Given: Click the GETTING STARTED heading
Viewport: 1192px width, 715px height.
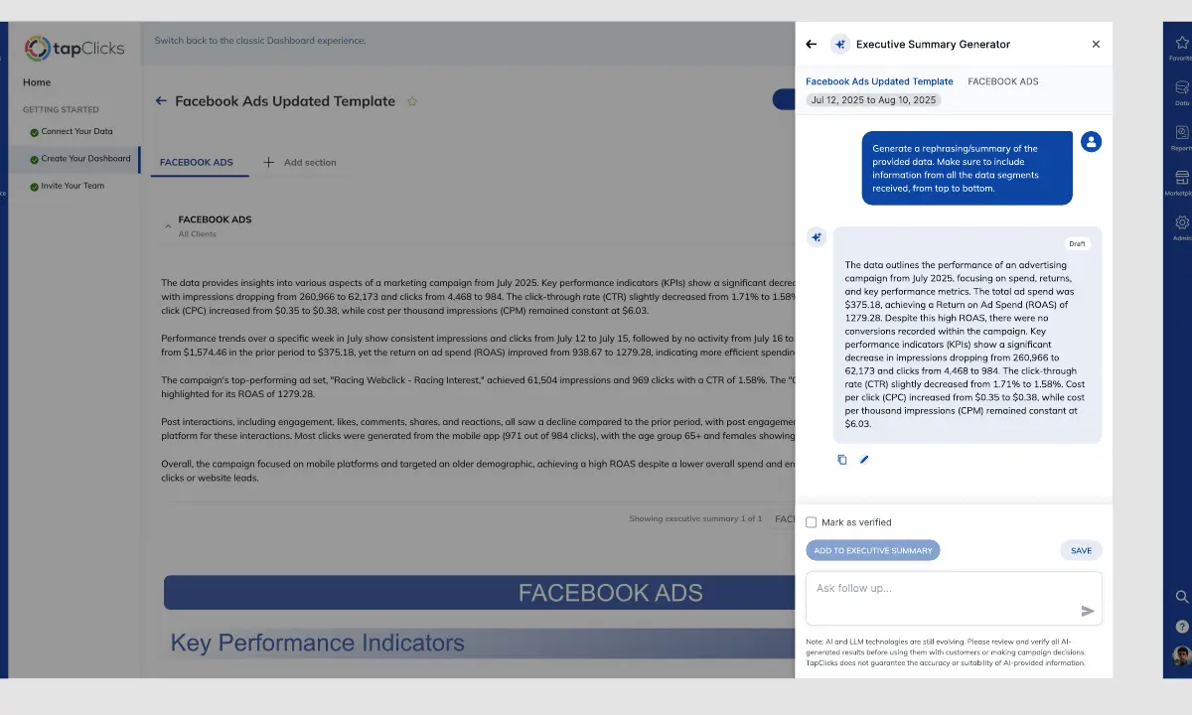Looking at the screenshot, I should [61, 109].
